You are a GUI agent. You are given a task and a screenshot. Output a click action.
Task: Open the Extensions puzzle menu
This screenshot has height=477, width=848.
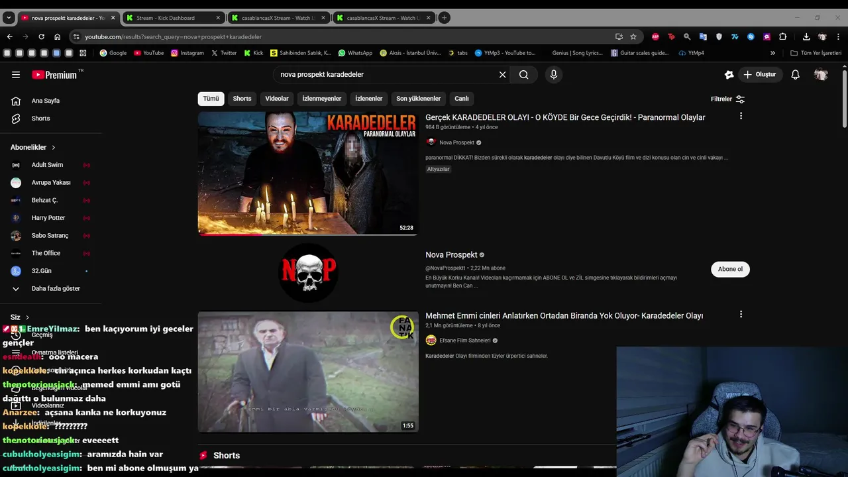(x=782, y=36)
